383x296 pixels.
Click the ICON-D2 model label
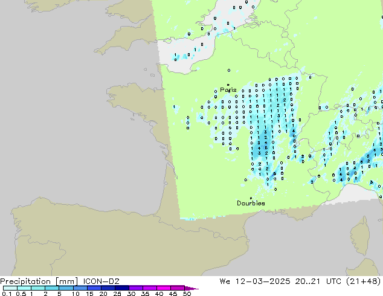pyautogui.click(x=101, y=282)
